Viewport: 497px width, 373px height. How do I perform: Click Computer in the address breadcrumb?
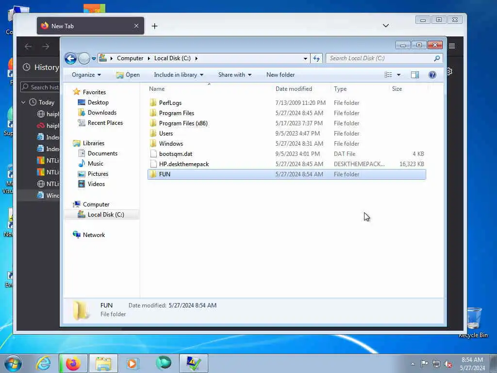pyautogui.click(x=130, y=58)
